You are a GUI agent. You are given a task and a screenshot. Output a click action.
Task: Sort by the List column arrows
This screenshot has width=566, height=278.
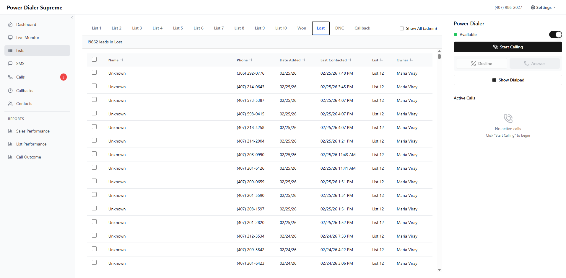coord(381,60)
